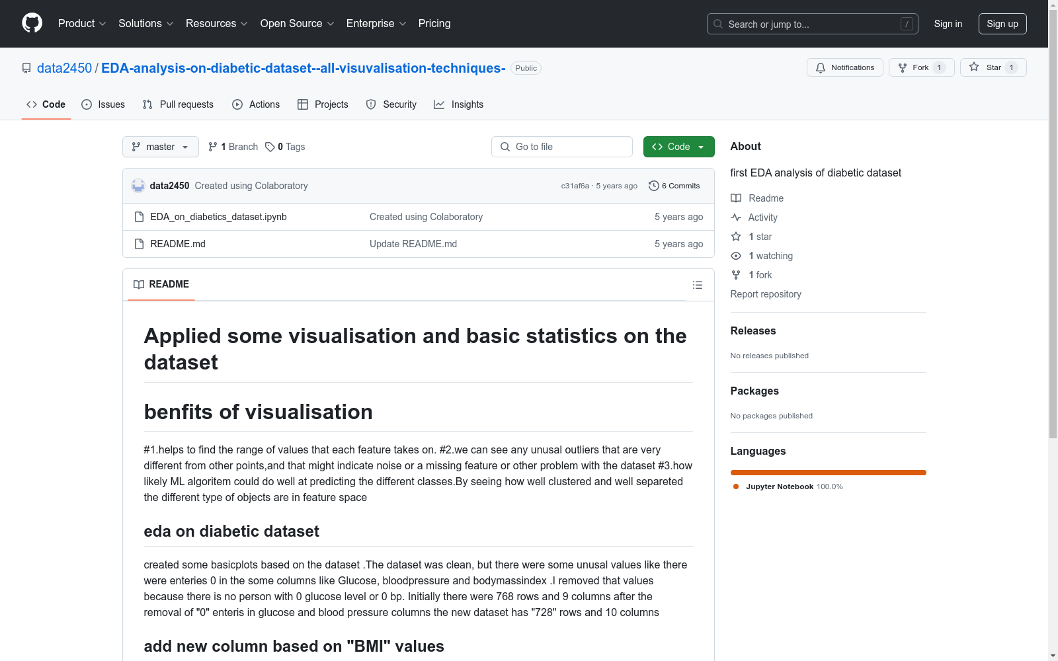Open the Jupyter Notebook language link
1058x661 pixels.
pyautogui.click(x=788, y=486)
